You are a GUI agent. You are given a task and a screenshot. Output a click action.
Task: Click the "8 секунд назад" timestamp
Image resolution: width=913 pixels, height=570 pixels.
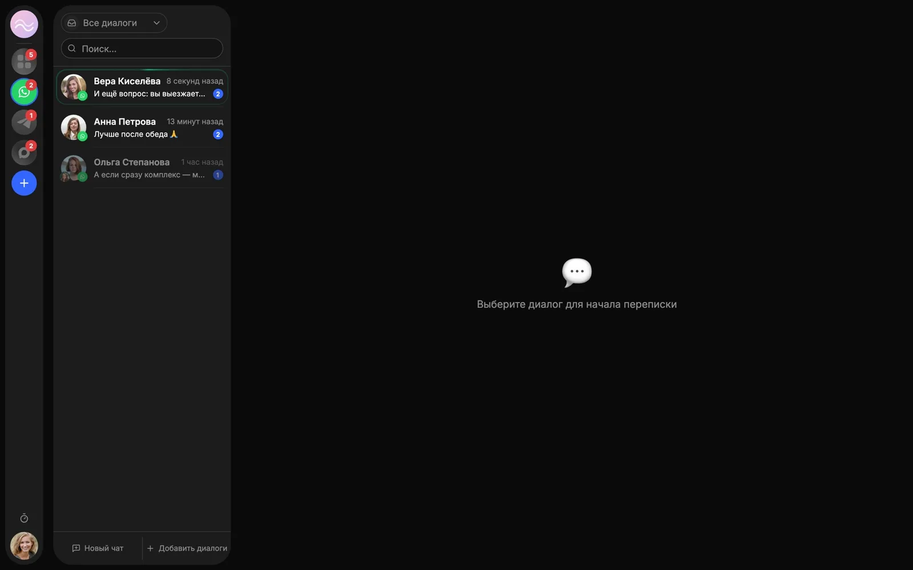click(x=195, y=81)
